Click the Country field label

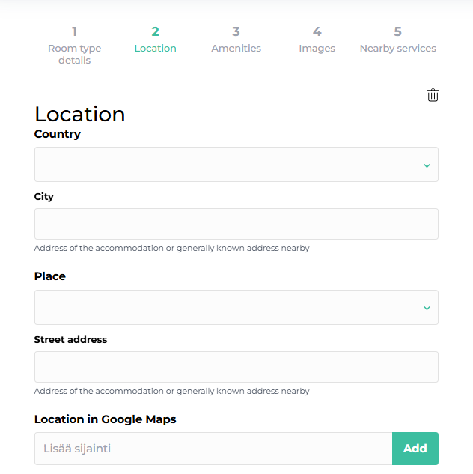(x=58, y=134)
